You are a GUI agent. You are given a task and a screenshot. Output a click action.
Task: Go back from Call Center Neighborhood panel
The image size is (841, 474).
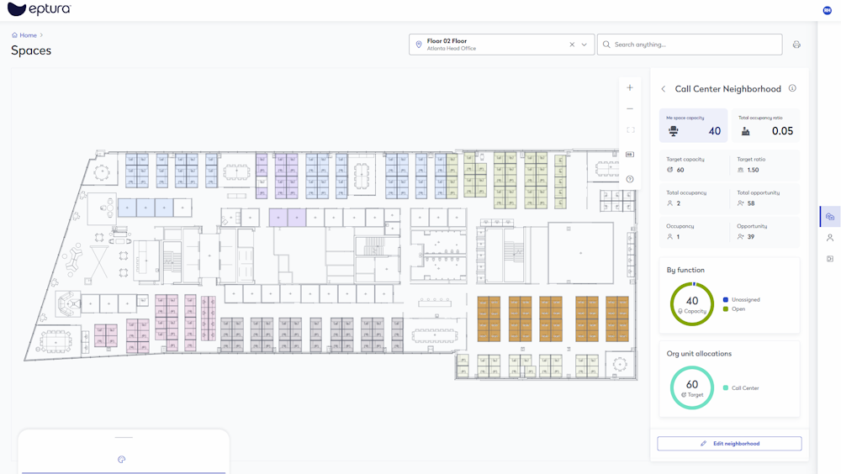(x=664, y=89)
